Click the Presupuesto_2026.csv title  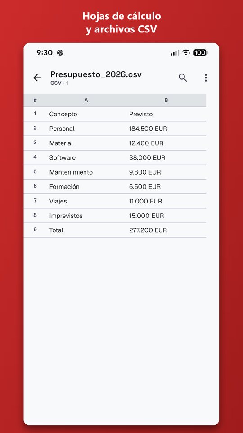[x=96, y=74]
